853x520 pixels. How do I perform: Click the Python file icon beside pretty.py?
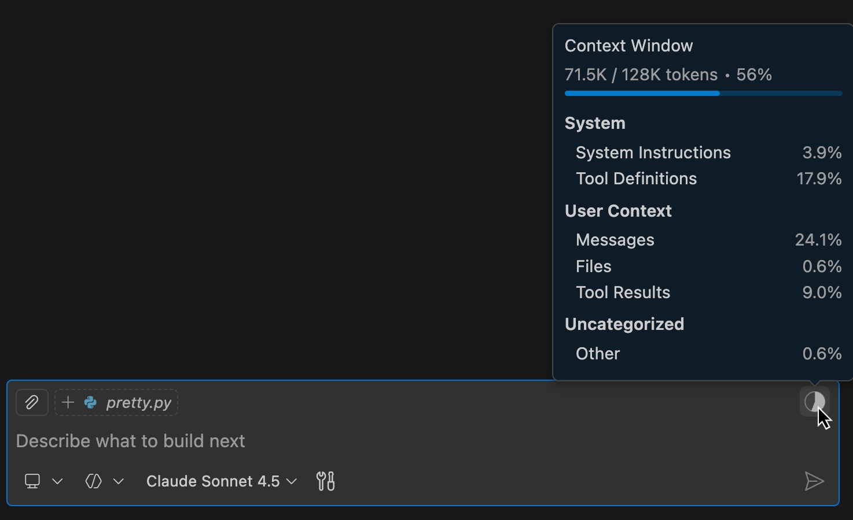[90, 403]
